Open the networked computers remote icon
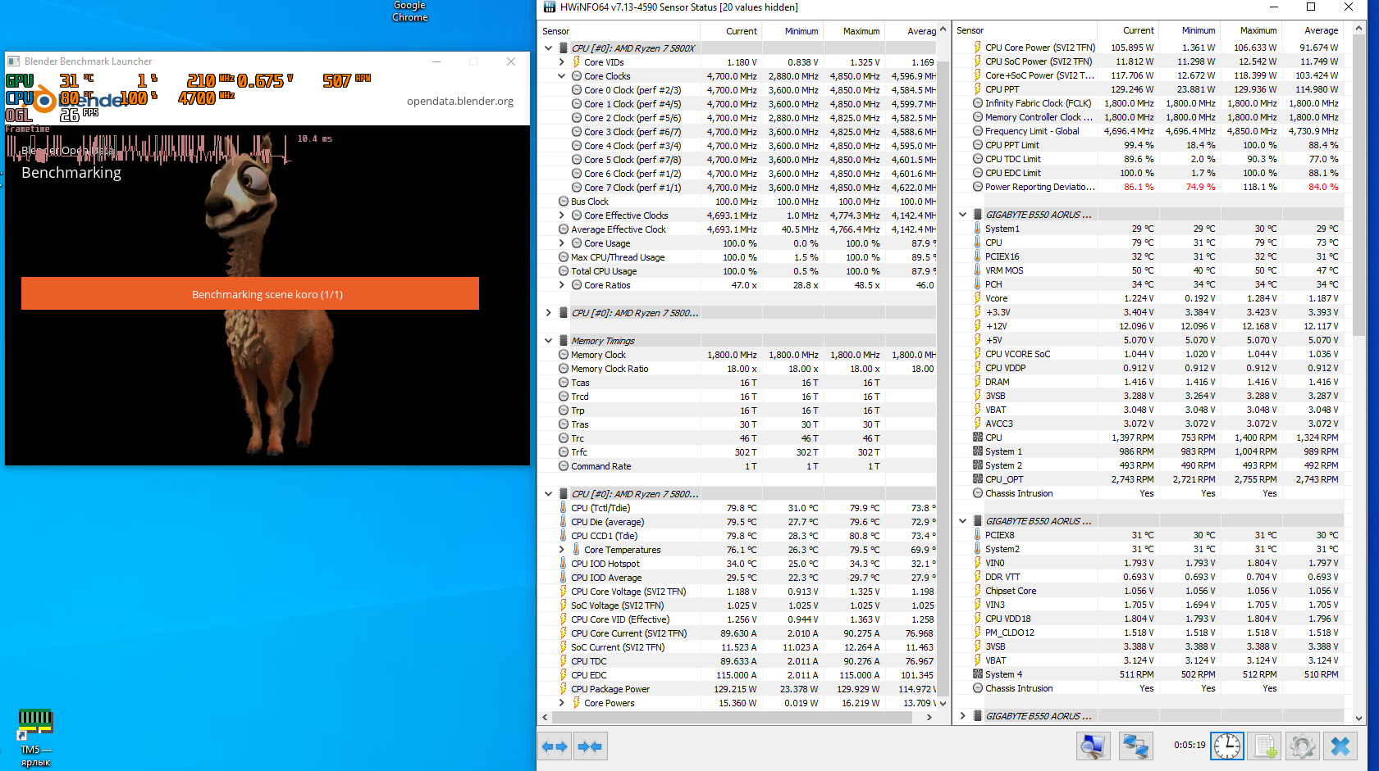 click(x=1136, y=746)
